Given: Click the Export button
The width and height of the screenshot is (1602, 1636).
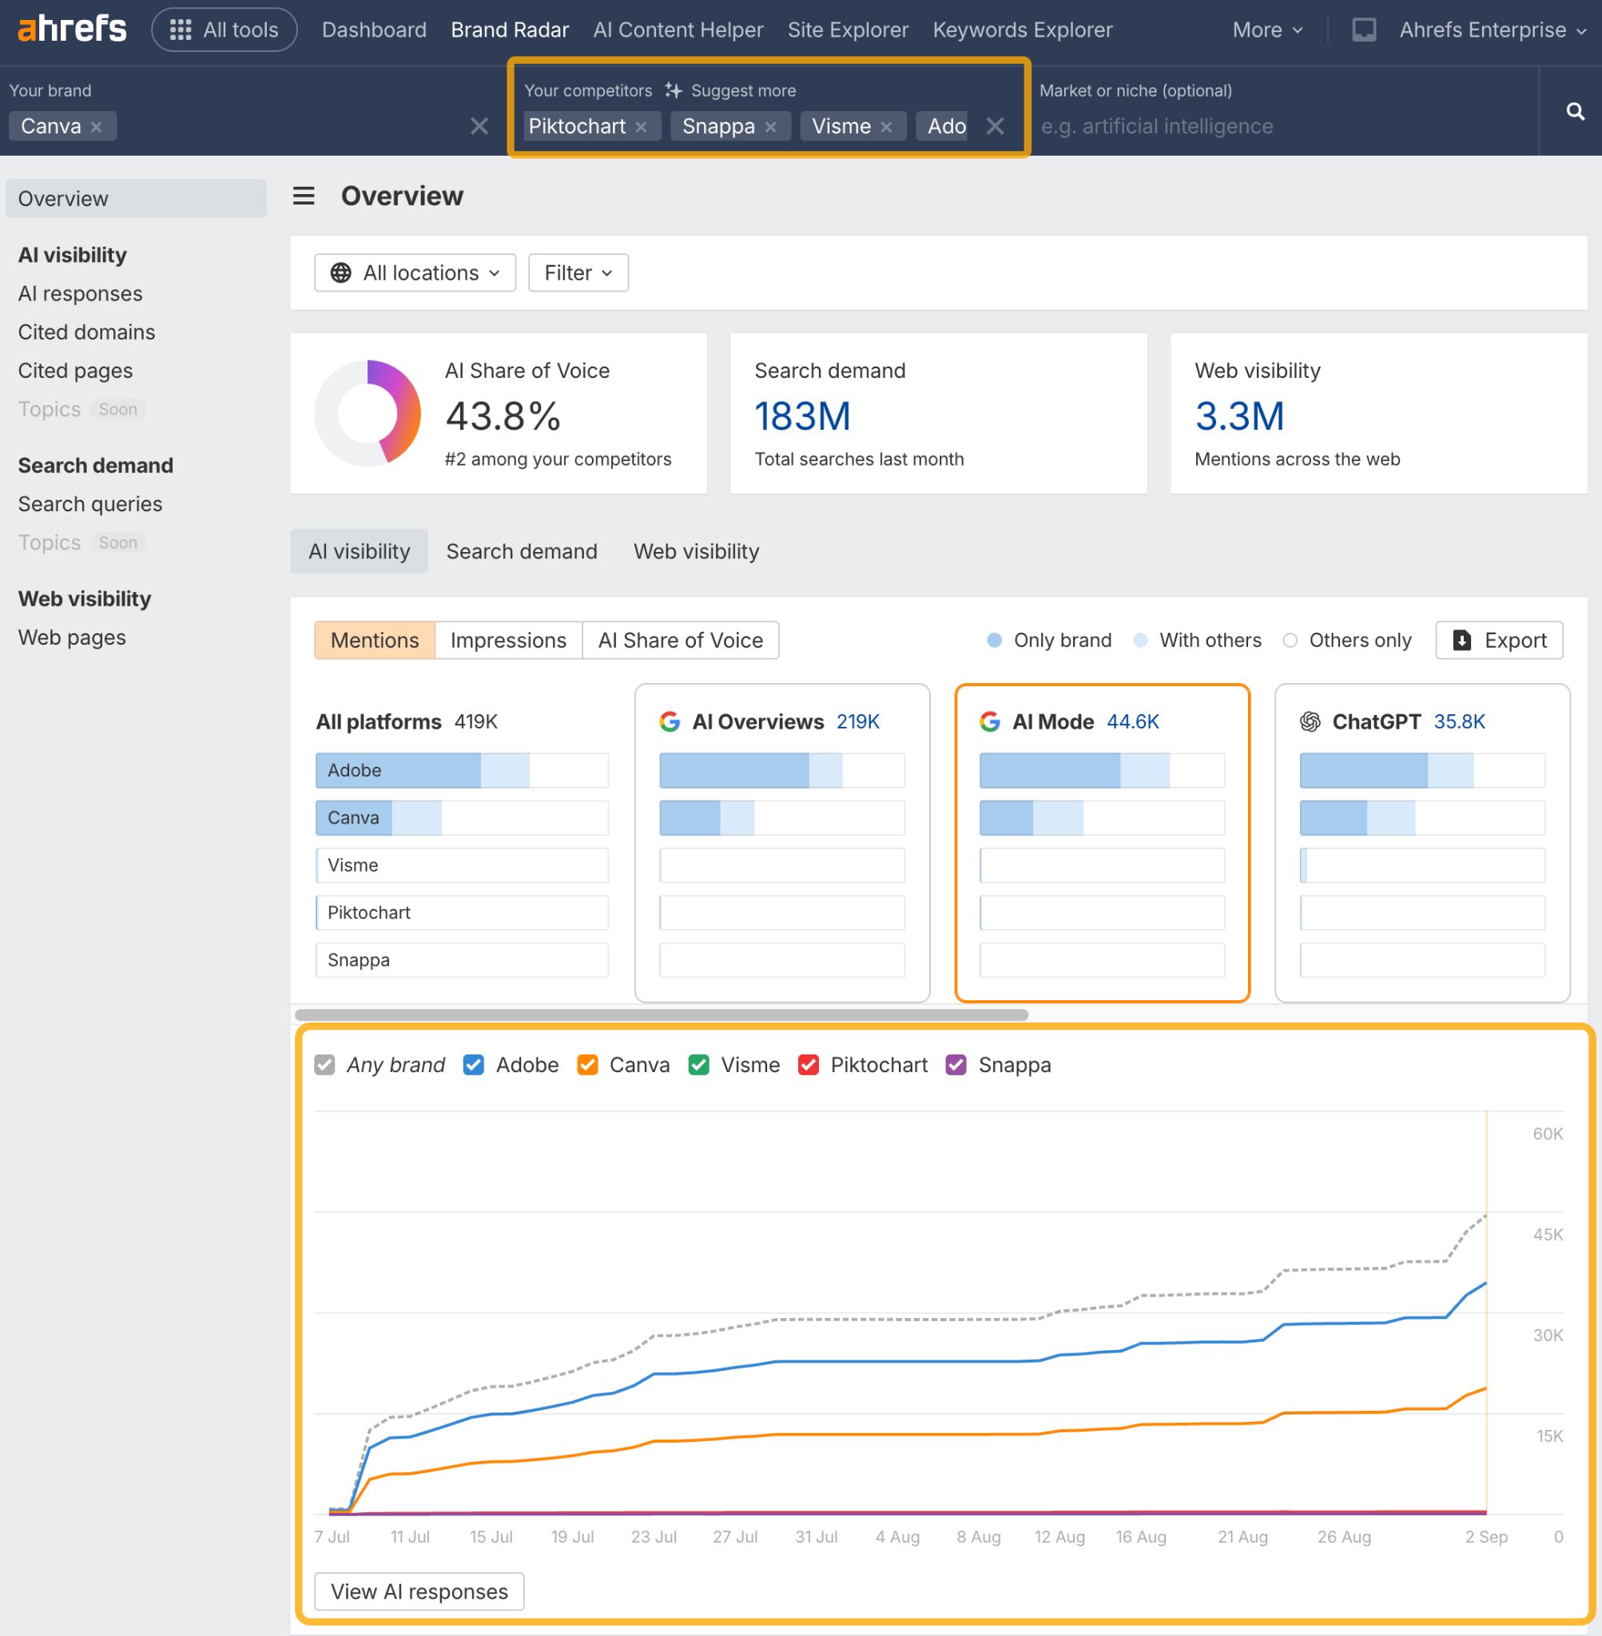Looking at the screenshot, I should point(1498,640).
